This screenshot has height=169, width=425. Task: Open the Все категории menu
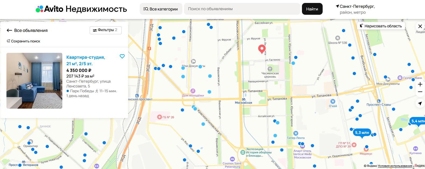coord(161,9)
